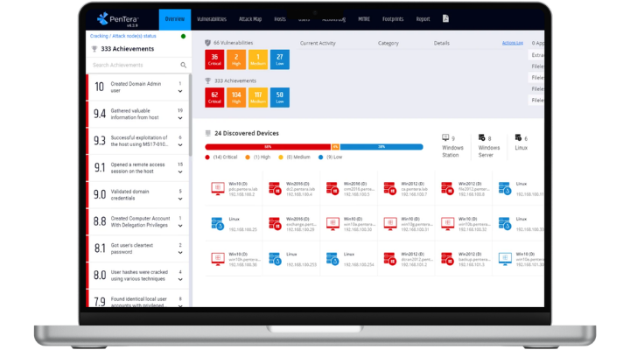Open server icon for host 192.168.100.5

(332, 188)
